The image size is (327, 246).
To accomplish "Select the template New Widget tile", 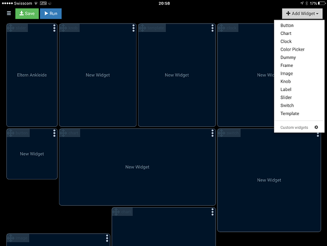I will tap(177, 75).
